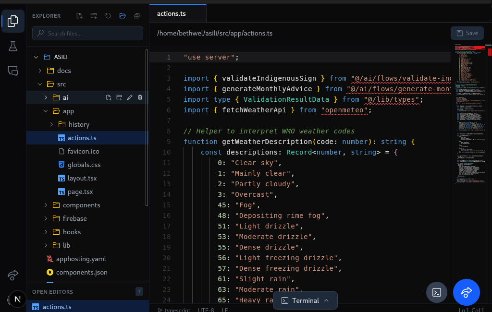Viewport: 492px width, 312px height.
Task: Click the New File icon in Explorer header
Action: coord(79,16)
